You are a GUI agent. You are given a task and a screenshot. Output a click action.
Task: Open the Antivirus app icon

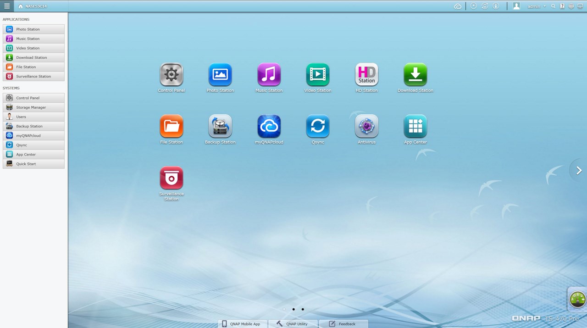pyautogui.click(x=366, y=126)
